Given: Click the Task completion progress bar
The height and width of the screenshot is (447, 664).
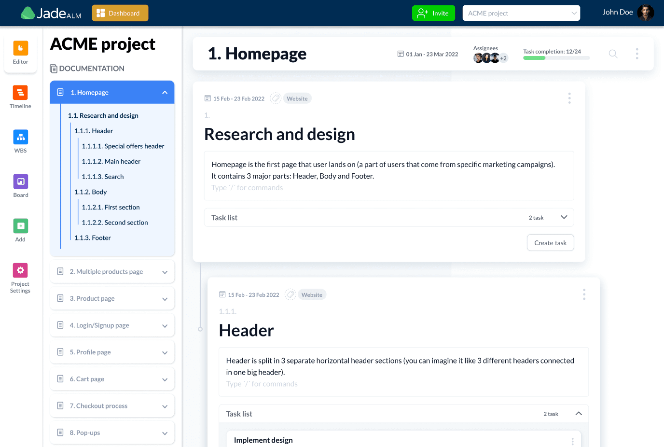Looking at the screenshot, I should click(556, 58).
